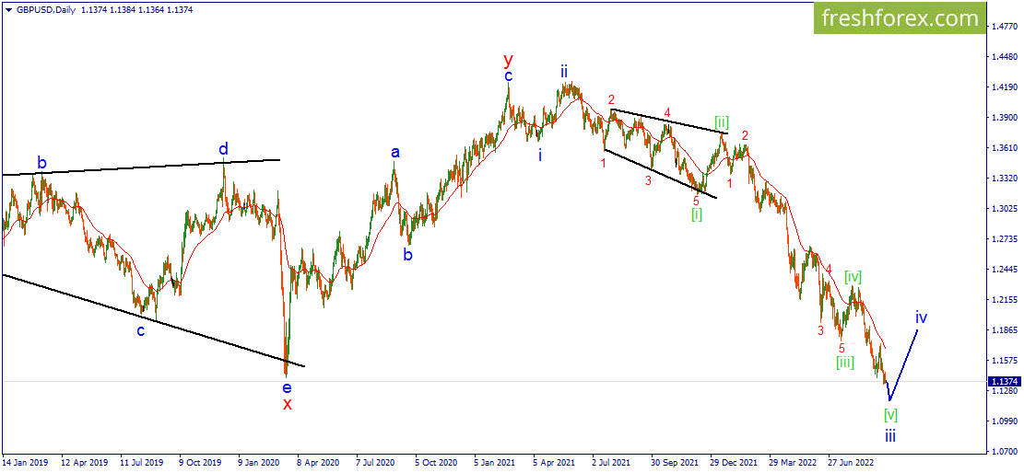Select the green '[iii]' wave label
1024x473 pixels.
pyautogui.click(x=844, y=362)
